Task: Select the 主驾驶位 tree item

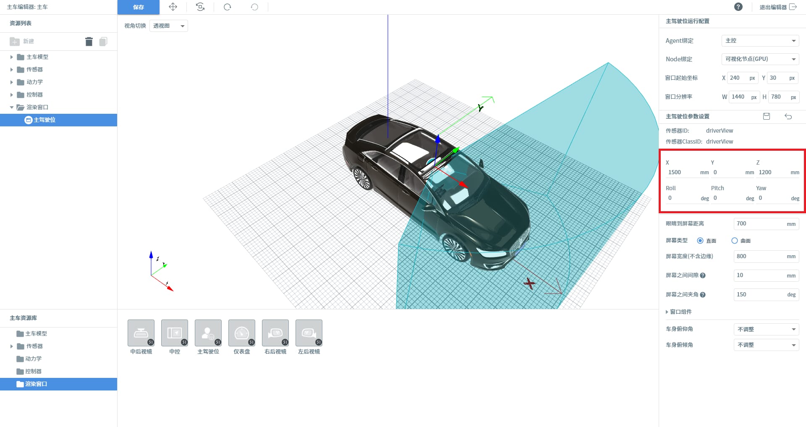Action: pos(58,120)
